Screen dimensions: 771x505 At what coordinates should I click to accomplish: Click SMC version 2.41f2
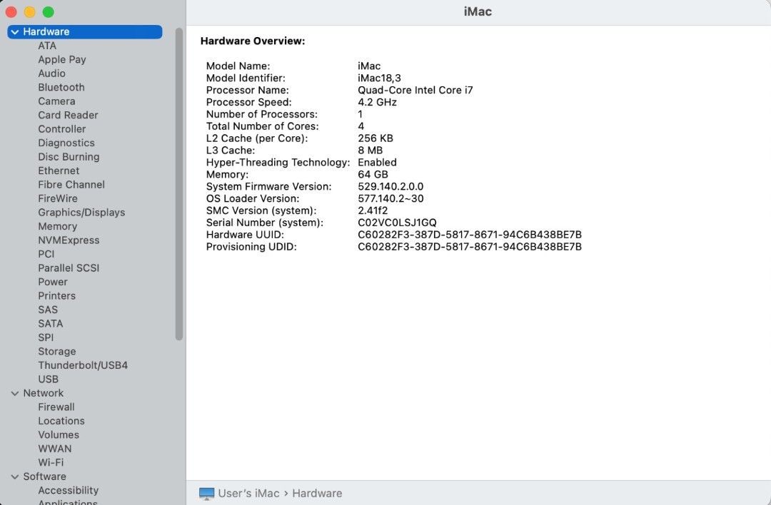tap(373, 210)
